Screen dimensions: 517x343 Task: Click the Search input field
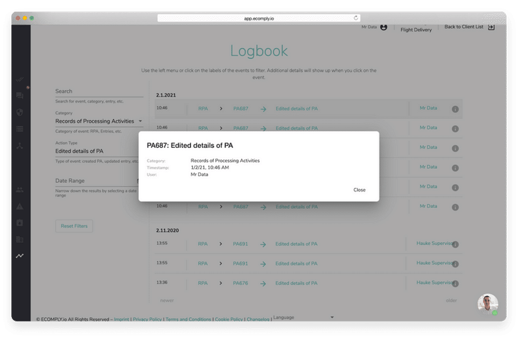click(x=99, y=92)
